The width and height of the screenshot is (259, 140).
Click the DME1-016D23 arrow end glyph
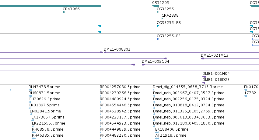[204, 83]
